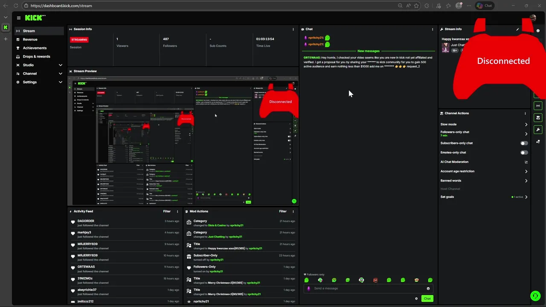Open the Revenue page in the sidebar
Screen dimensions: 546x307
click(39, 39)
